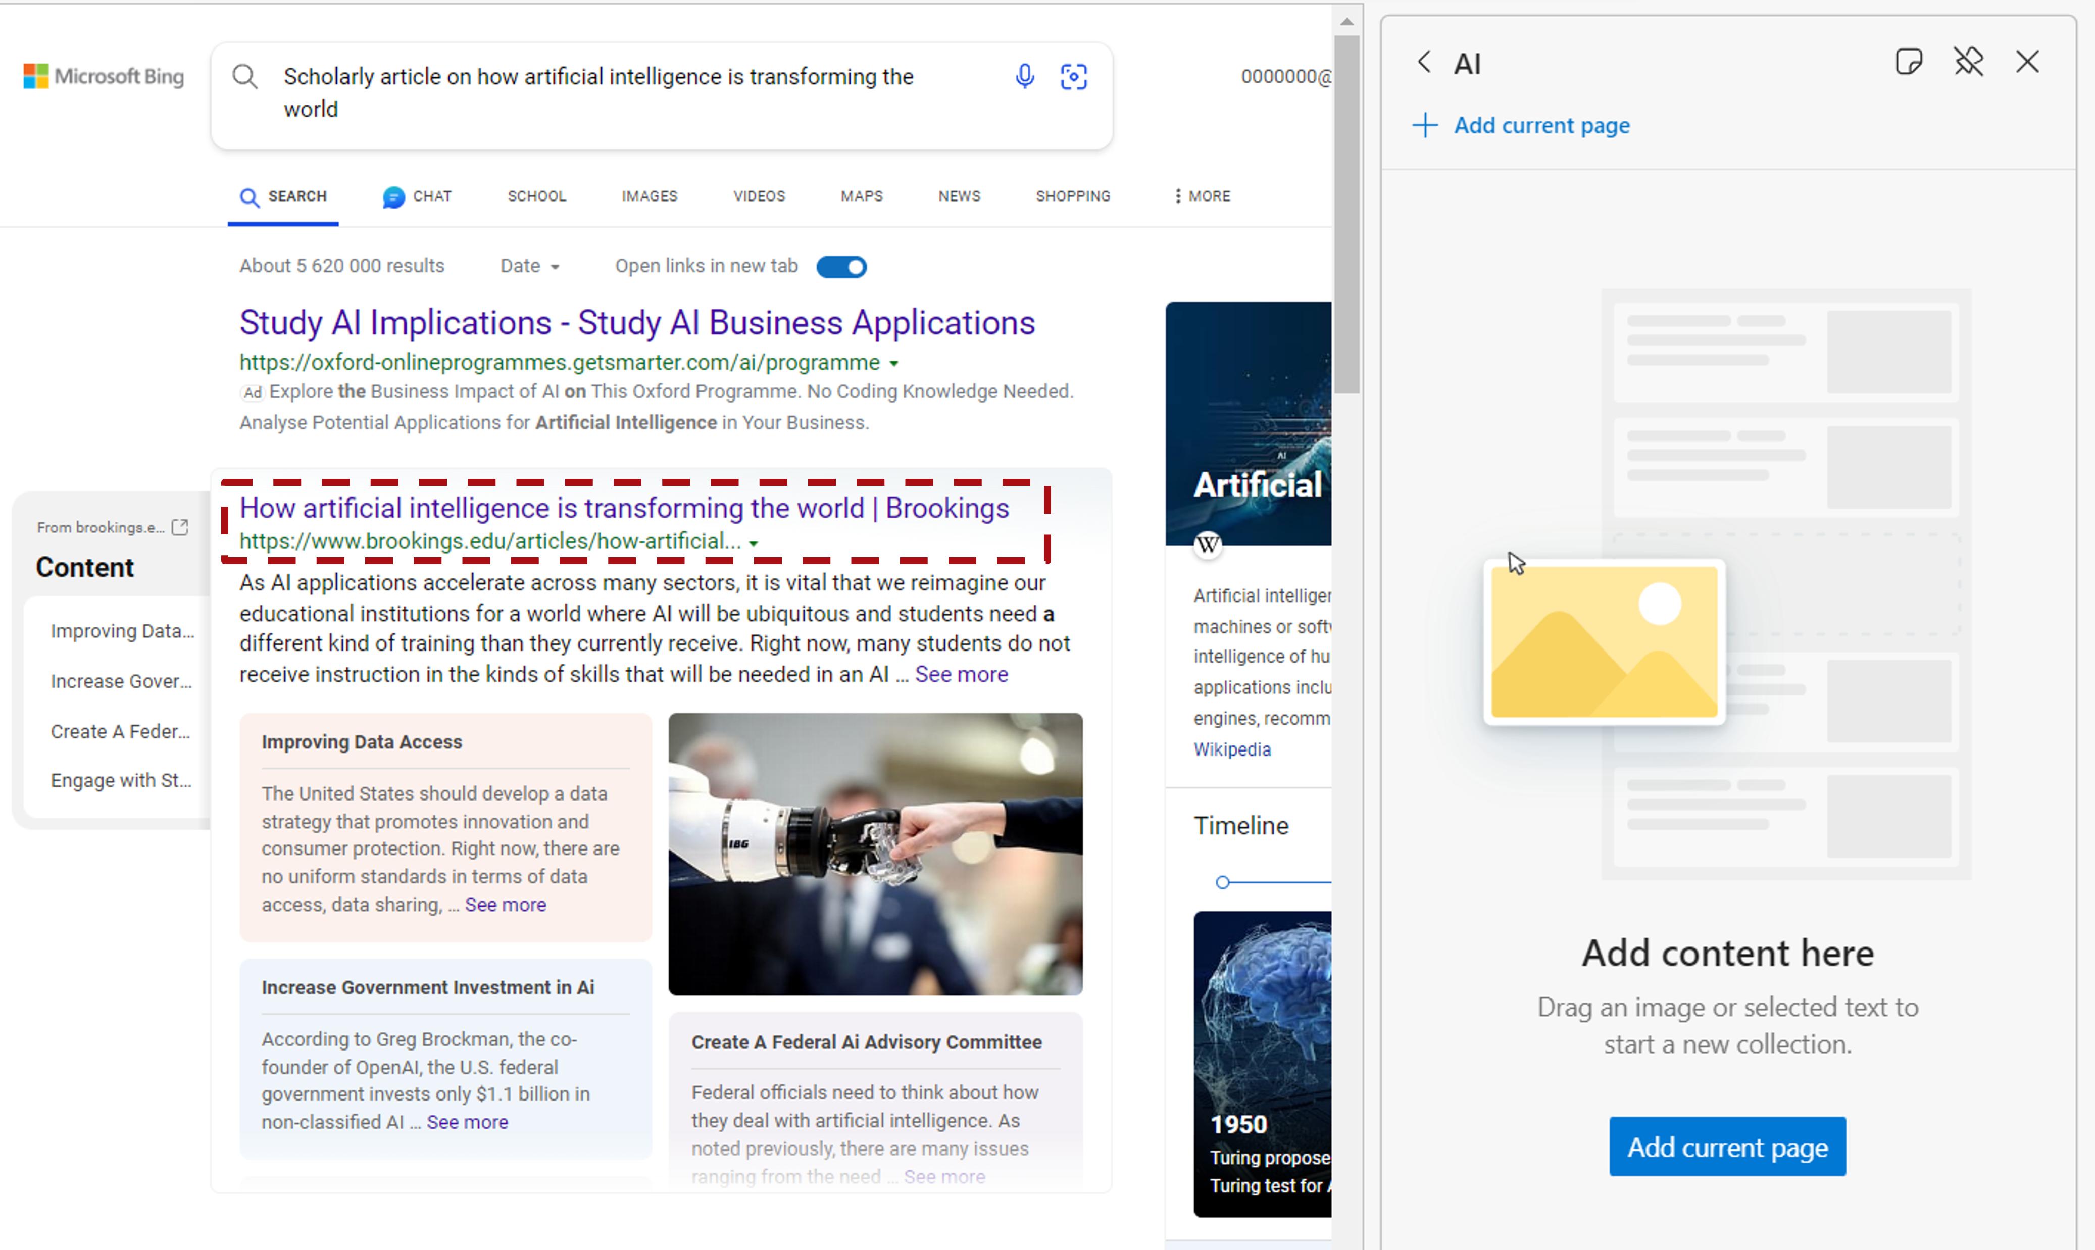
Task: Select Create A Feder... in Content list
Action: coord(121,732)
